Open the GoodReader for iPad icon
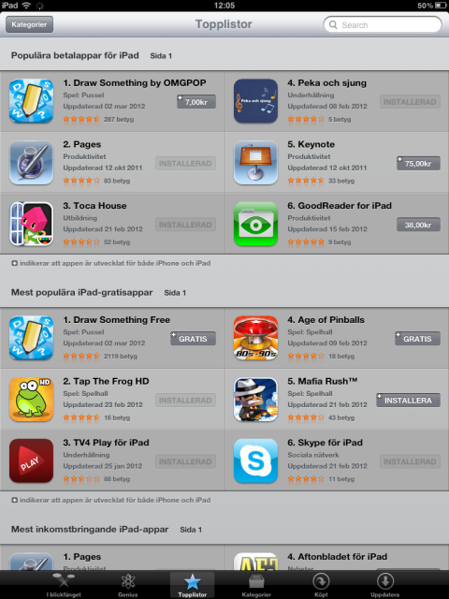Screen dimensions: 449x599 pos(255,224)
